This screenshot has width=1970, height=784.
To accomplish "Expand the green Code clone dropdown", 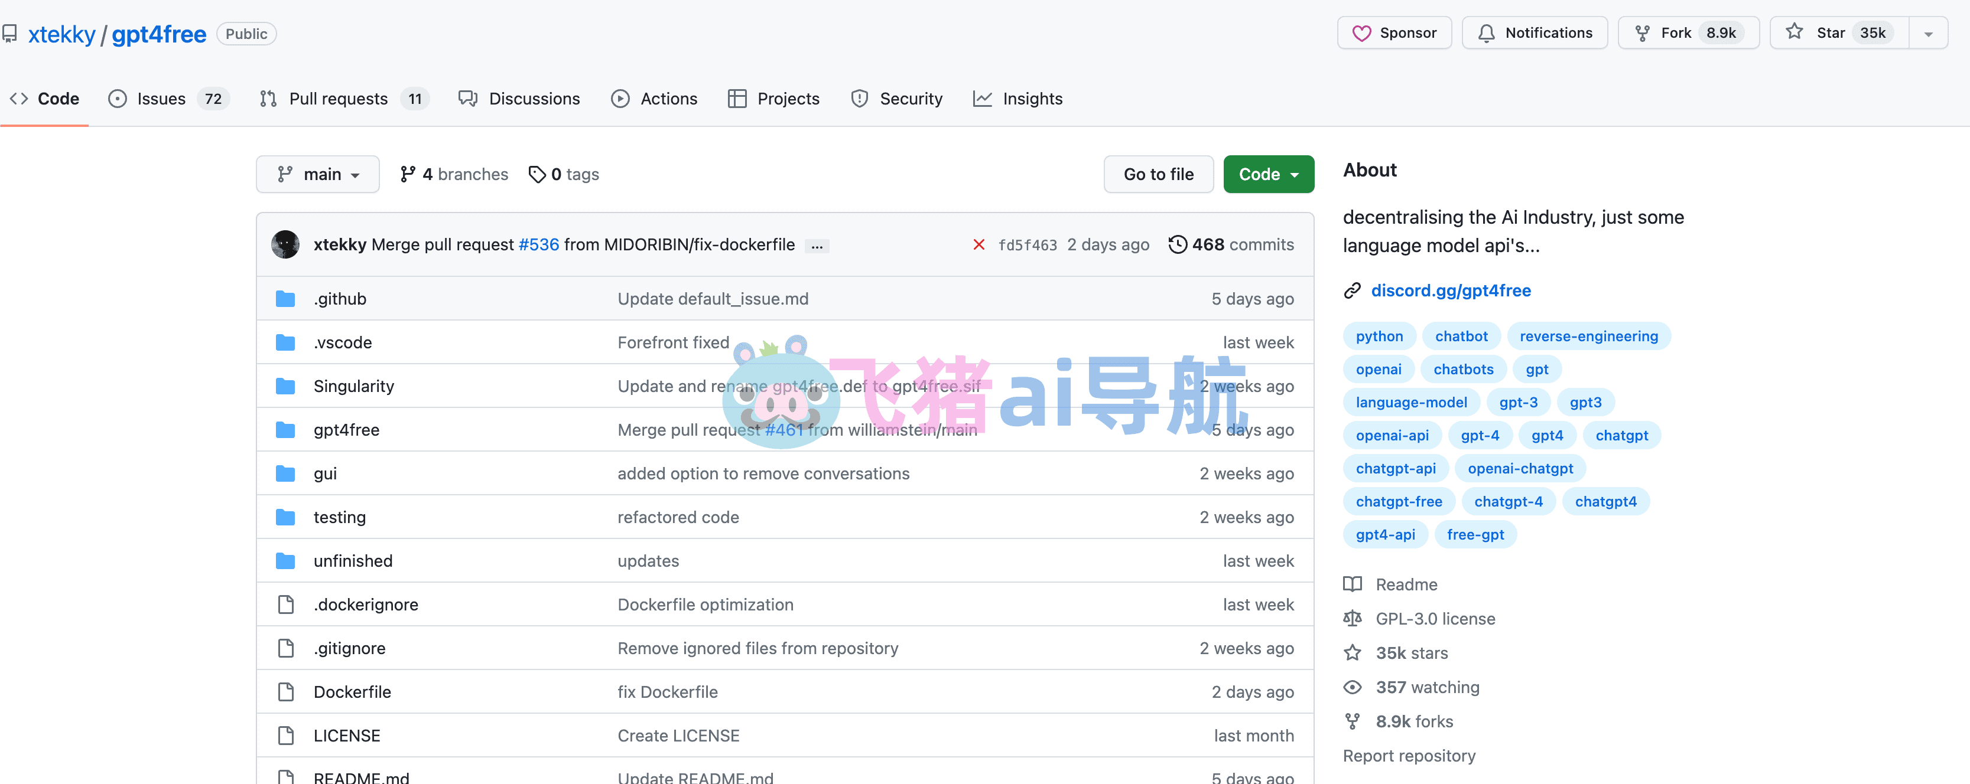I will point(1268,174).
